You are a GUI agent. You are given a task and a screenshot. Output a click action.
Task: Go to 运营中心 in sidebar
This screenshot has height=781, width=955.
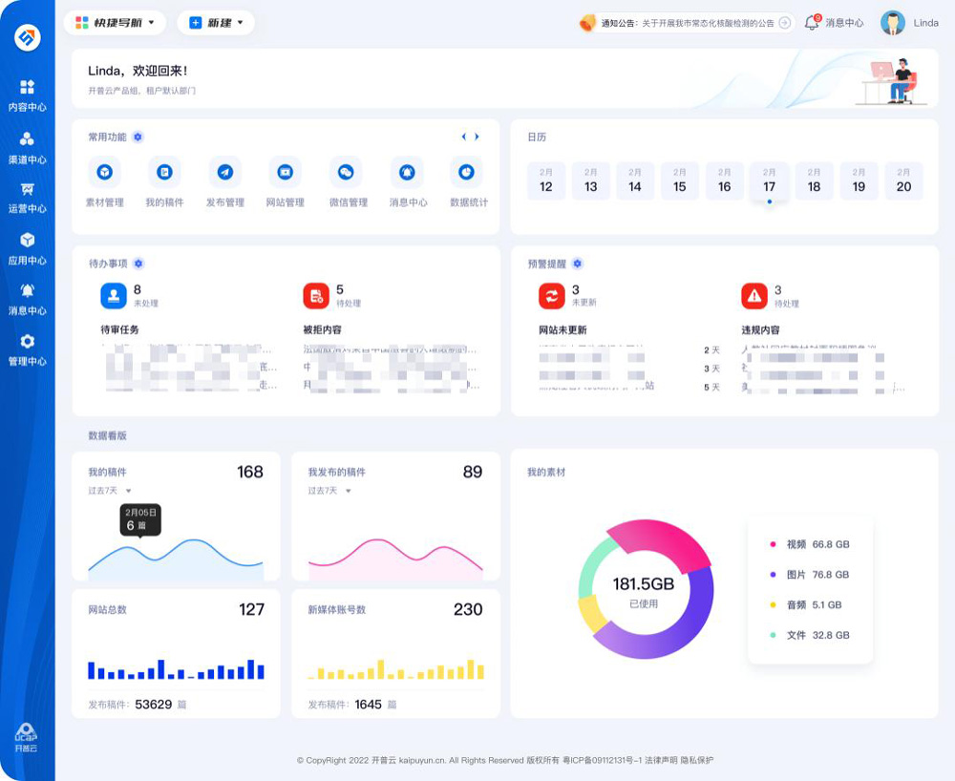point(27,198)
